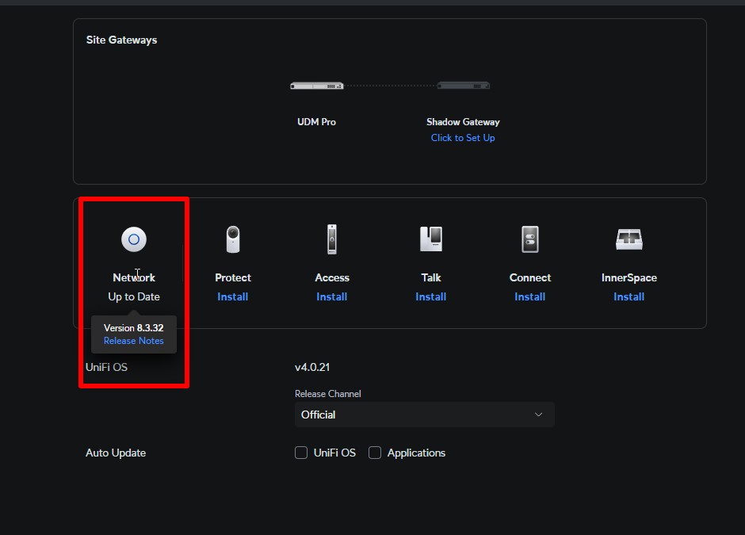Click the v4.0.21 UniFi OS version text
This screenshot has height=535, width=745.
tap(312, 367)
